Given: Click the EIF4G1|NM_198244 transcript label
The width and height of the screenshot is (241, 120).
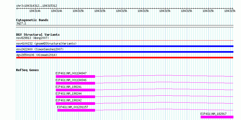Looking at the screenshot, I should [69, 94].
